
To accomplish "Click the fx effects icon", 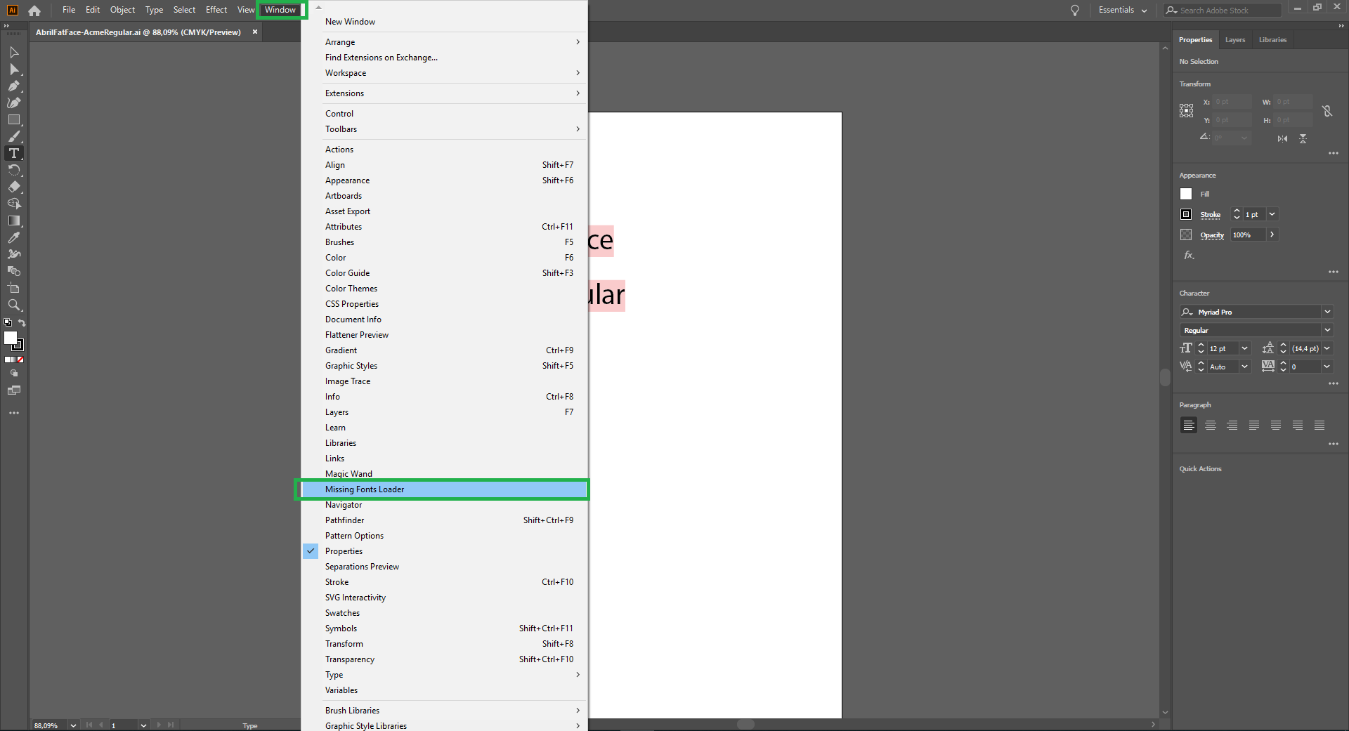I will pyautogui.click(x=1189, y=255).
